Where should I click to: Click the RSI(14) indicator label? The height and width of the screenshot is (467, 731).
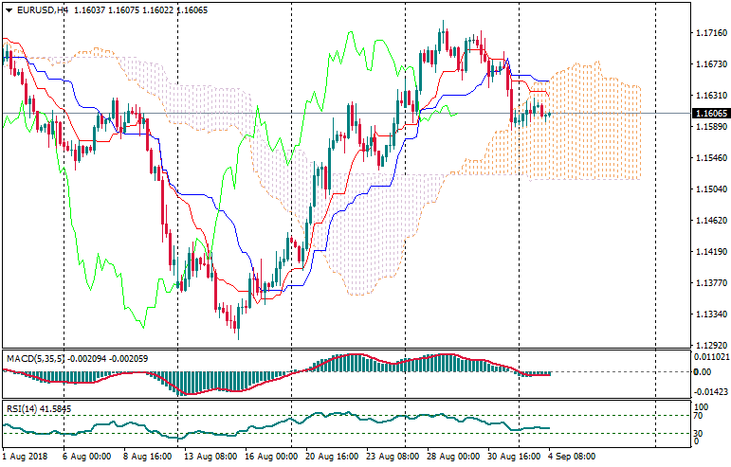click(x=24, y=409)
